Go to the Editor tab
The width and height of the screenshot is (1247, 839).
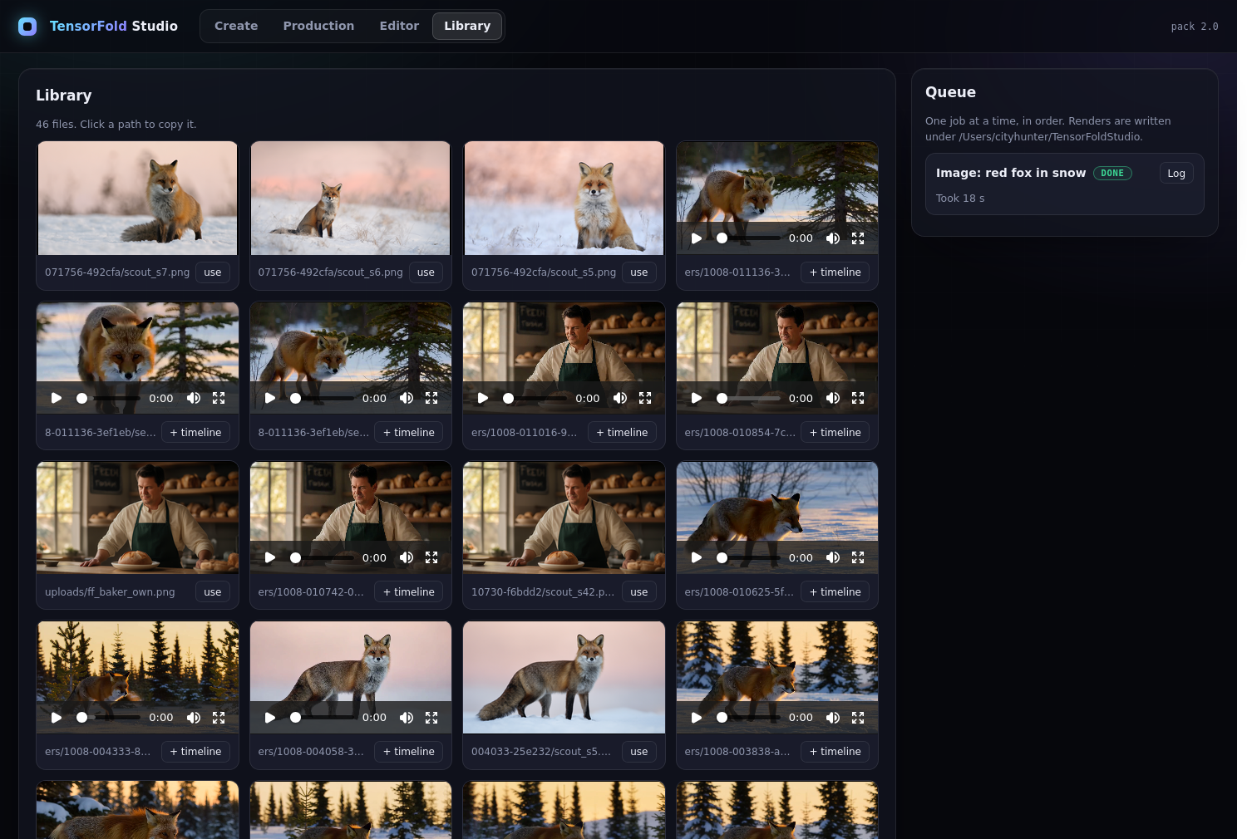[399, 26]
